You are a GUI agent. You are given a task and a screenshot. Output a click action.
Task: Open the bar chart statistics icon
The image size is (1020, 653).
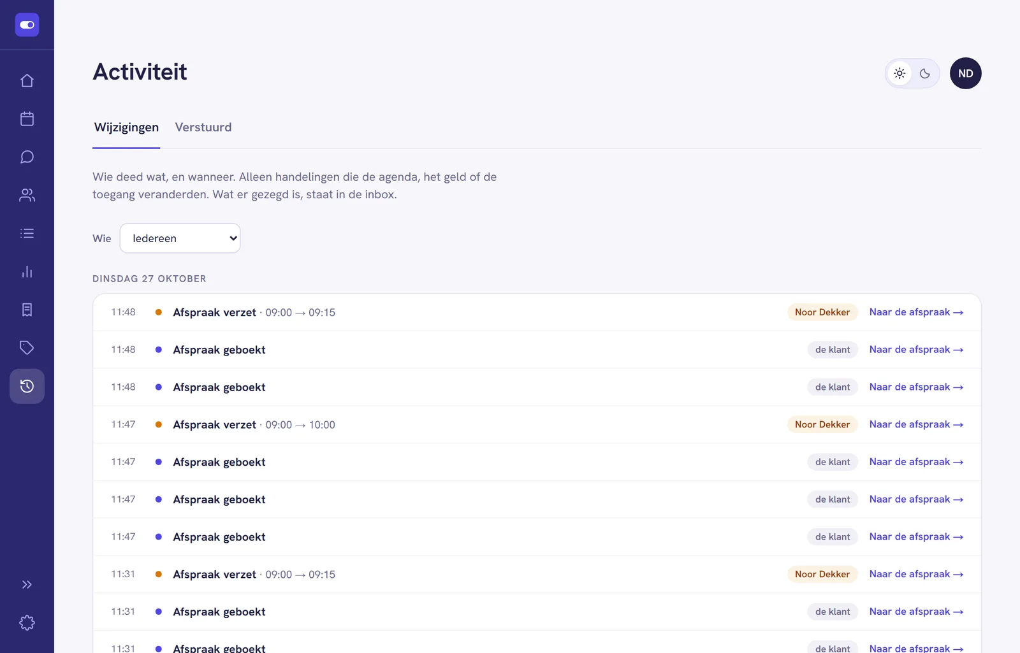pos(27,272)
